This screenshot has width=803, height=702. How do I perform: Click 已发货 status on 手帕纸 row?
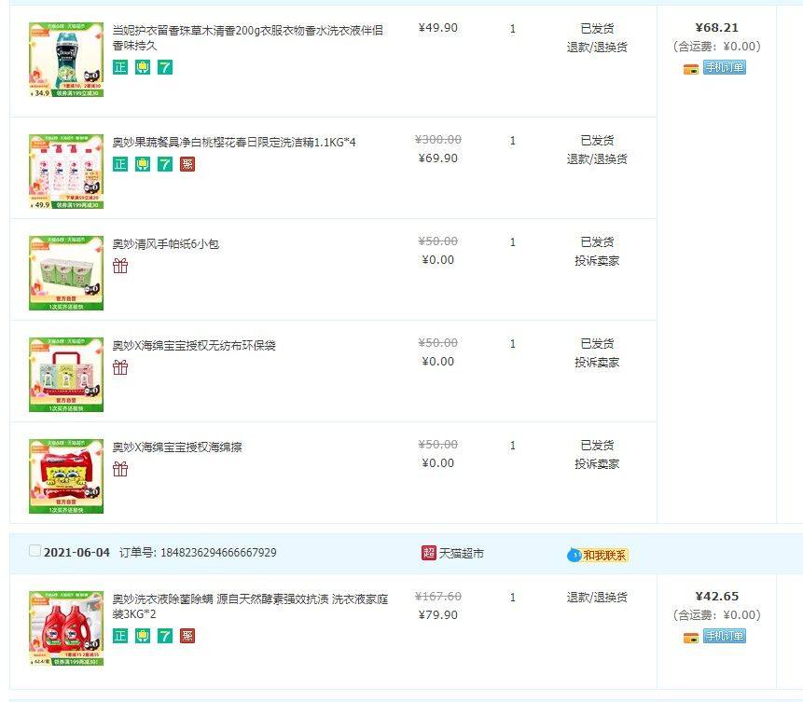click(x=597, y=241)
